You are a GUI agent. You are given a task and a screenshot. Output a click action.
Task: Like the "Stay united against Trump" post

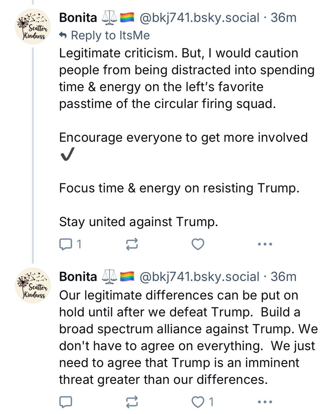point(198,245)
